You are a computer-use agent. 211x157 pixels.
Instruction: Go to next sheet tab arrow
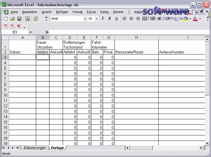point(13,148)
